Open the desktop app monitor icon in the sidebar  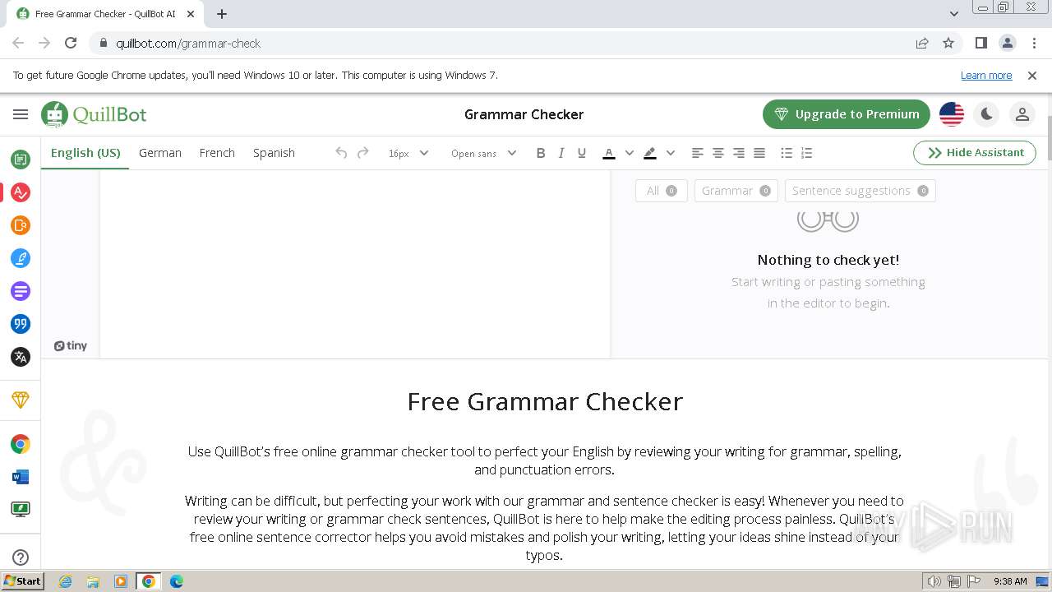[x=21, y=510]
